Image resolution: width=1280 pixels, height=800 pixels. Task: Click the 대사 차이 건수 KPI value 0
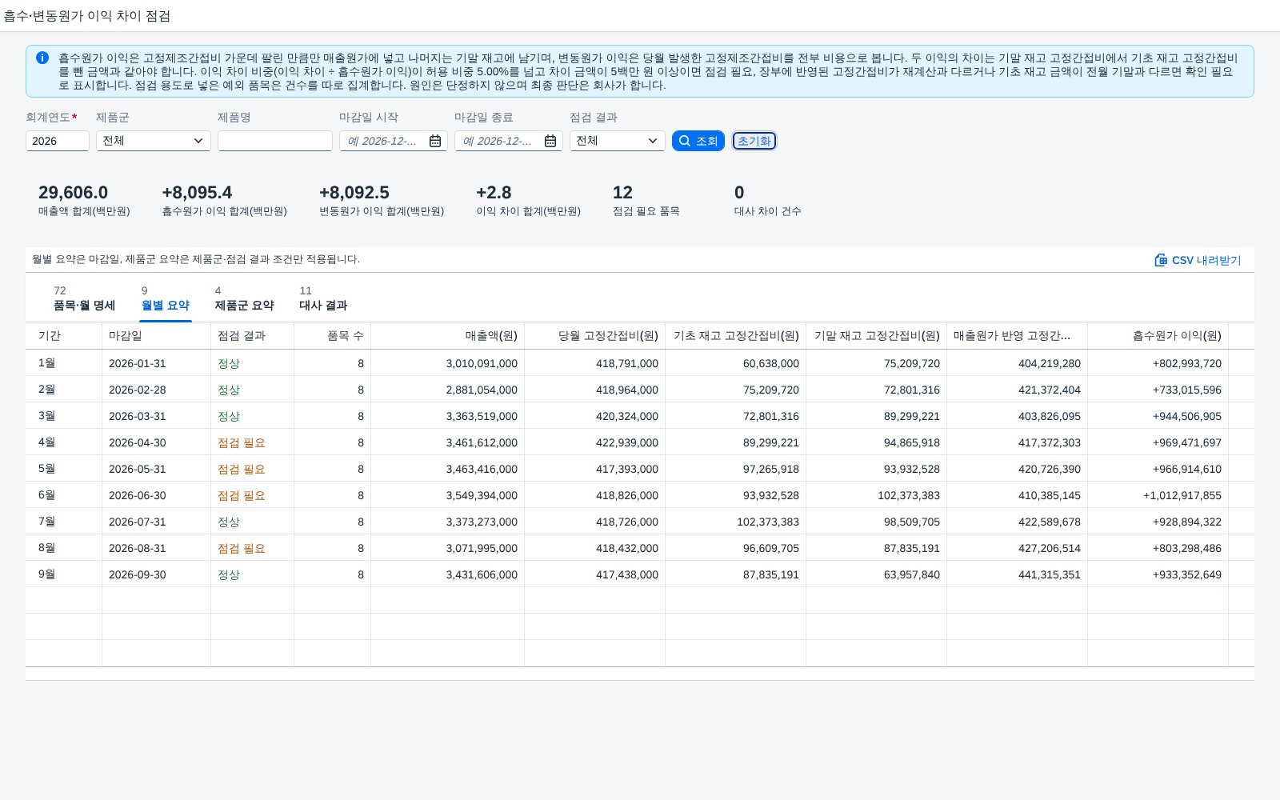739,193
